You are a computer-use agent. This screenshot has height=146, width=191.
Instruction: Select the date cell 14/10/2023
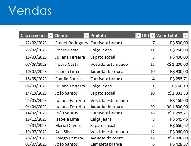click(36, 93)
